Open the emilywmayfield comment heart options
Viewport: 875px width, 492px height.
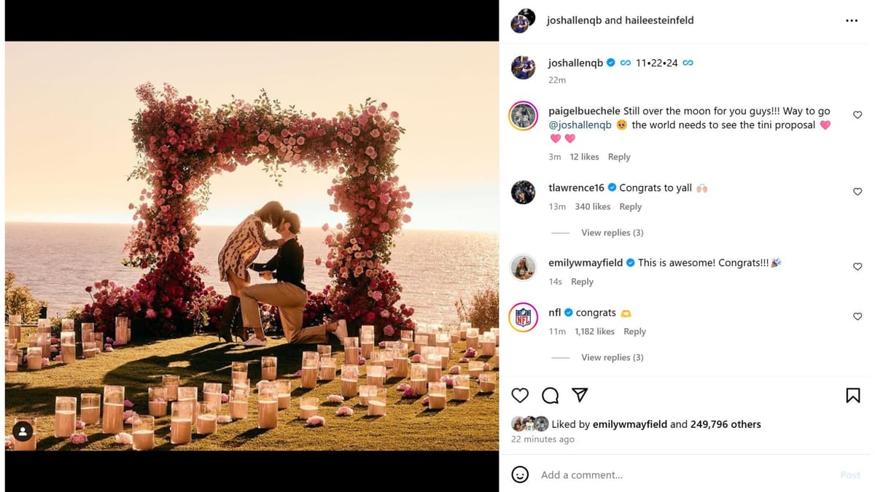click(857, 267)
